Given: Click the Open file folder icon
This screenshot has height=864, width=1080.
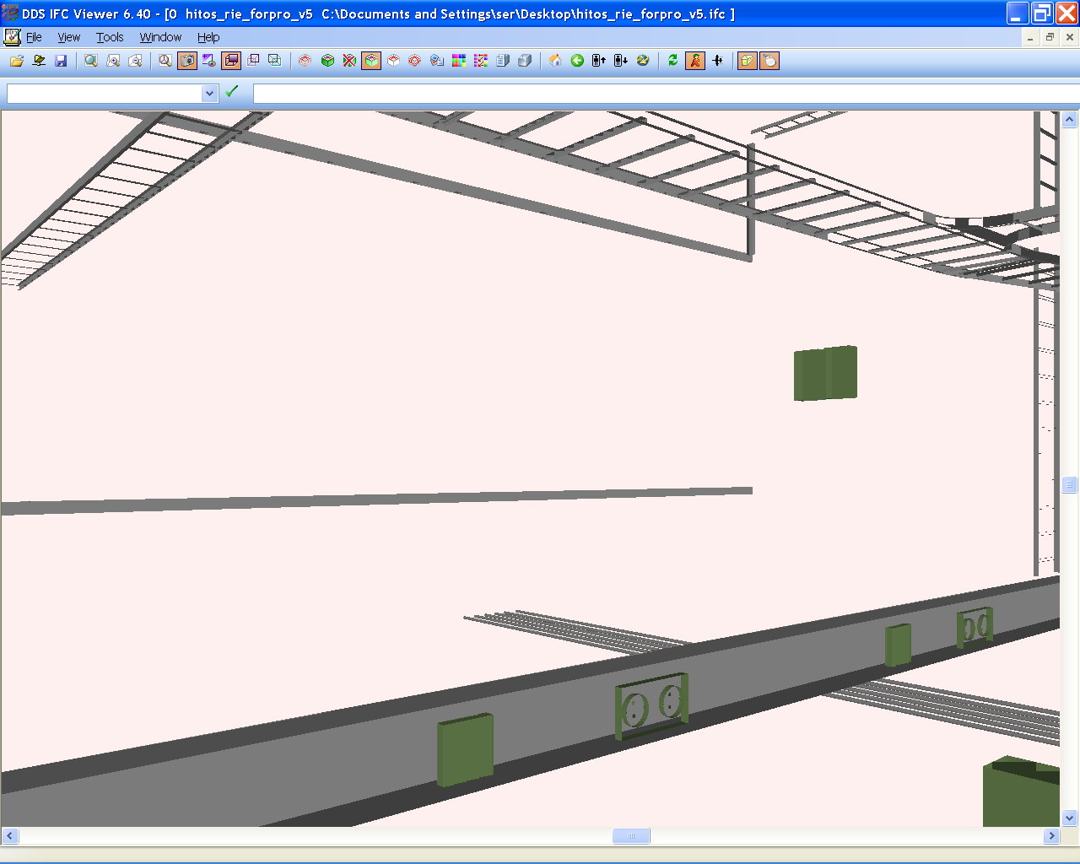Looking at the screenshot, I should [x=17, y=61].
